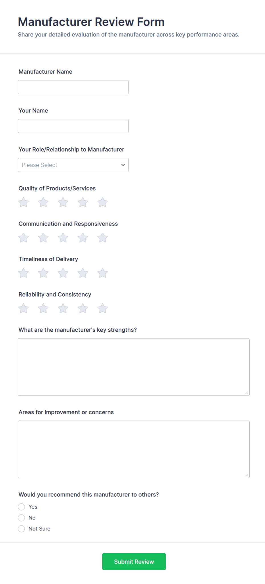Grab the resize handle of strengths textarea
265x584 pixels.
pos(246,393)
